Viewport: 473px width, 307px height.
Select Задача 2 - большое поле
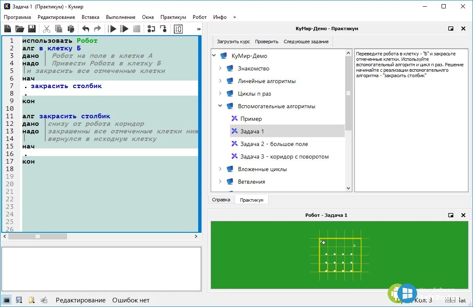coord(274,144)
